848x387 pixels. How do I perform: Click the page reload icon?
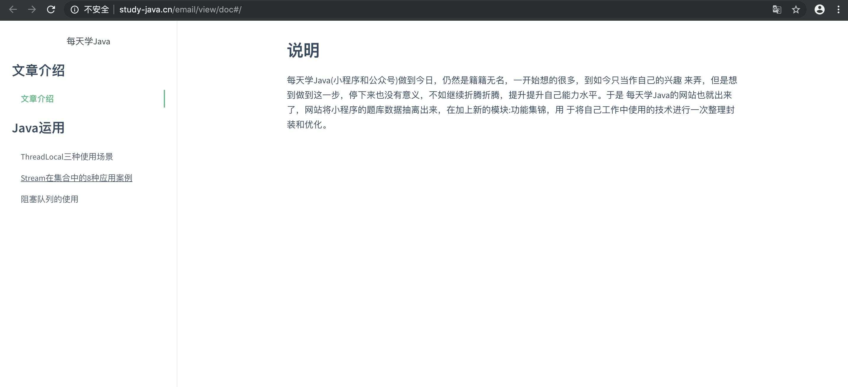click(x=51, y=9)
